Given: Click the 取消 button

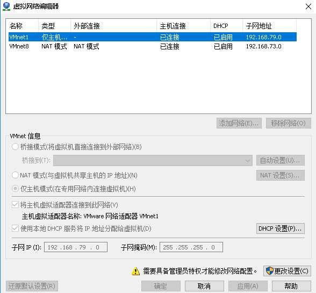Looking at the screenshot, I should click(x=204, y=286).
